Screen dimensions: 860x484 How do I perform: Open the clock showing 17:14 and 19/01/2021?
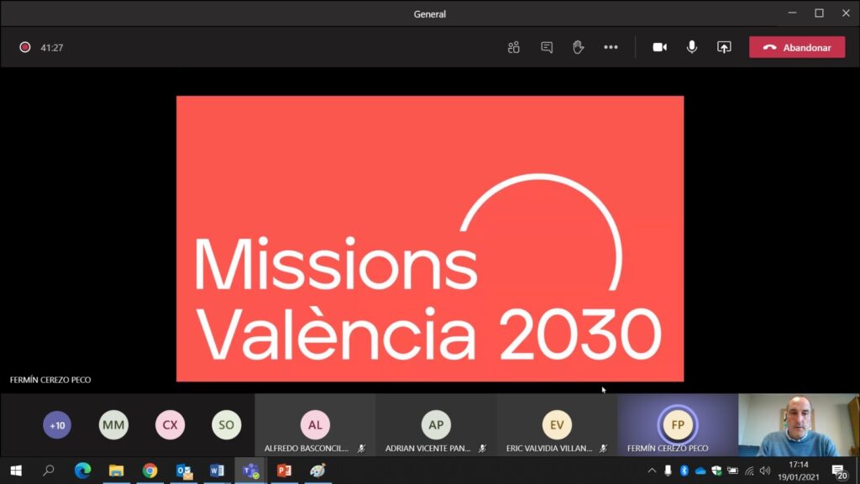tap(798, 471)
